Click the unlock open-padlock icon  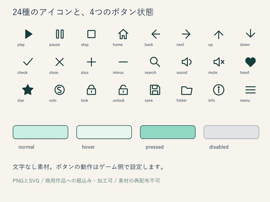tap(123, 90)
